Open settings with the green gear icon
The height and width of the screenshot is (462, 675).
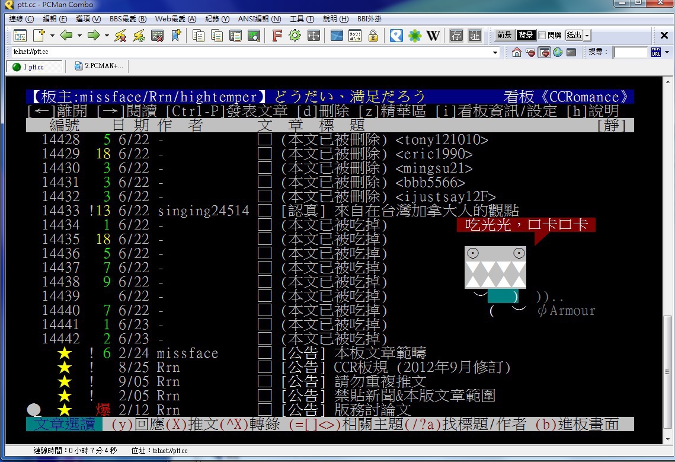(x=295, y=36)
